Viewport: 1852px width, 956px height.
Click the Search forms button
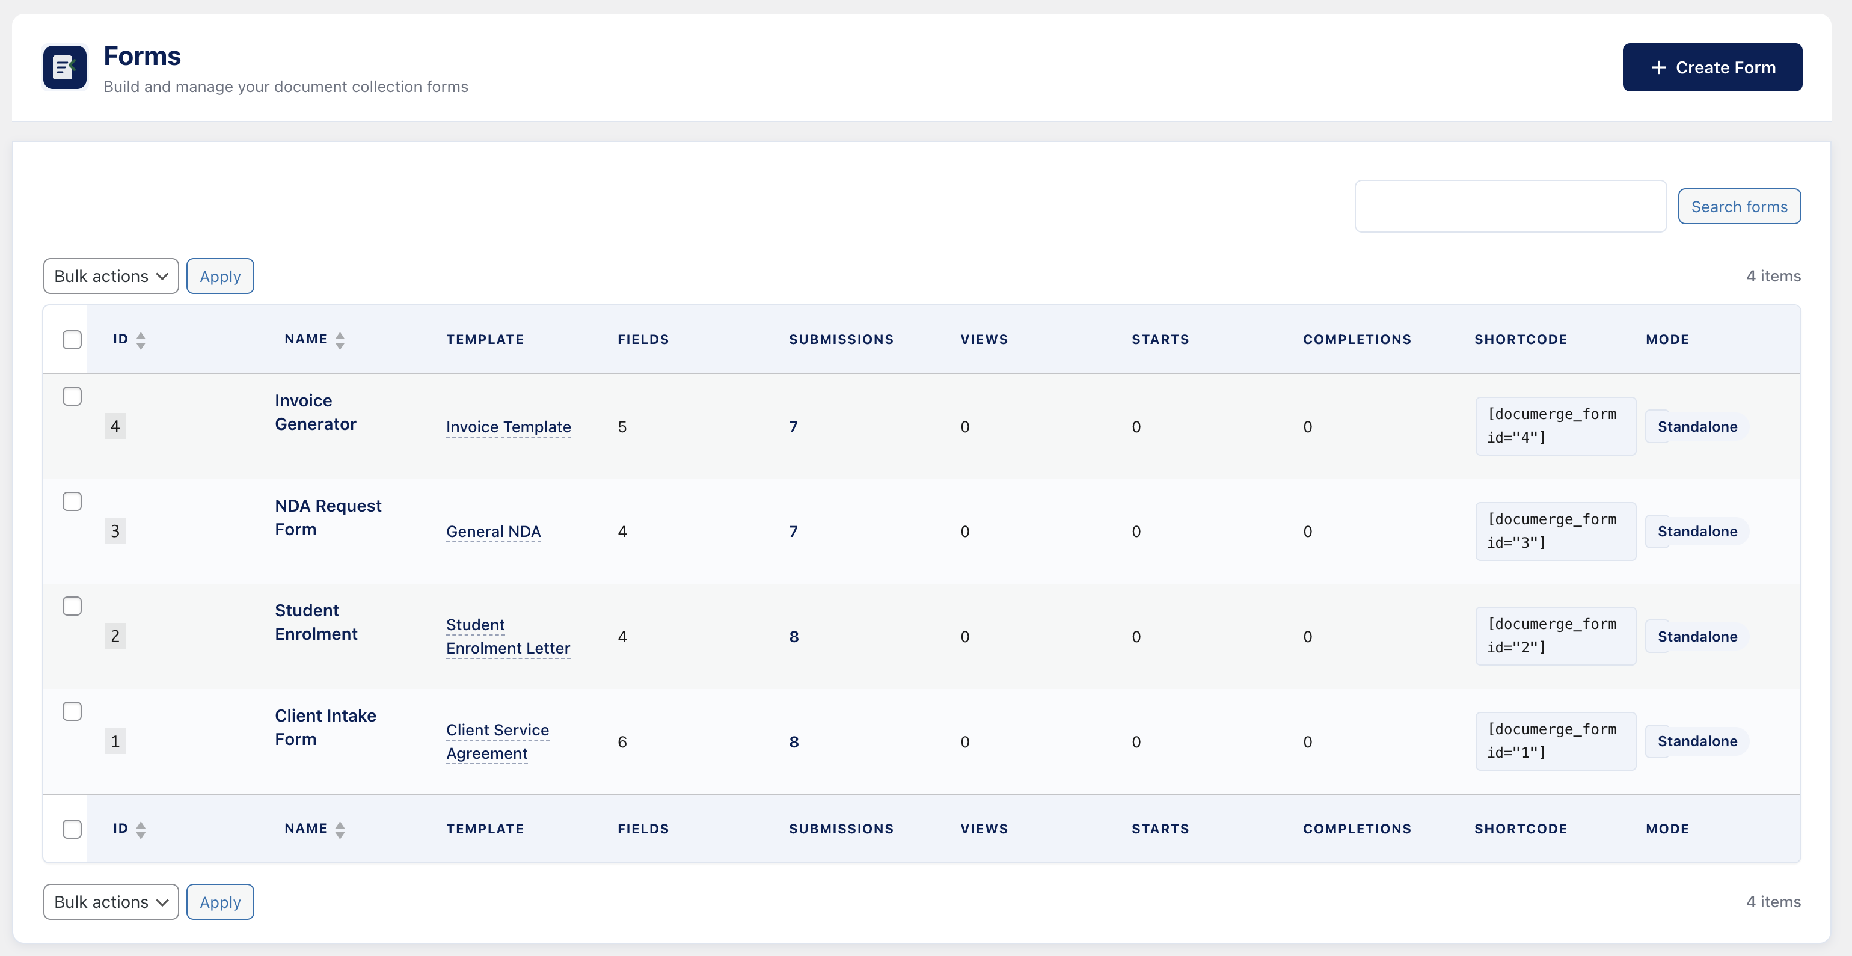pyautogui.click(x=1739, y=206)
